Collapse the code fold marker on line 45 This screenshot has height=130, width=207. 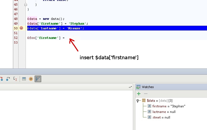click(x=26, y=4)
